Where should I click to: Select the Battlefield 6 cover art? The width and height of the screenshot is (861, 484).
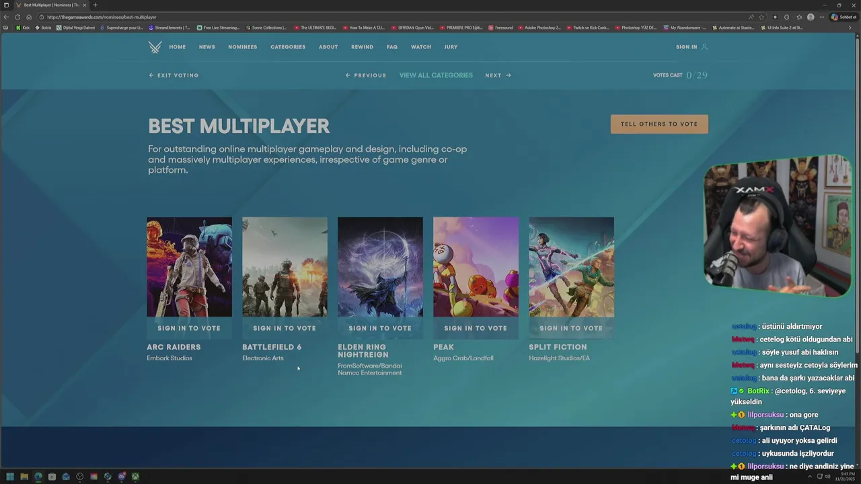(x=285, y=267)
